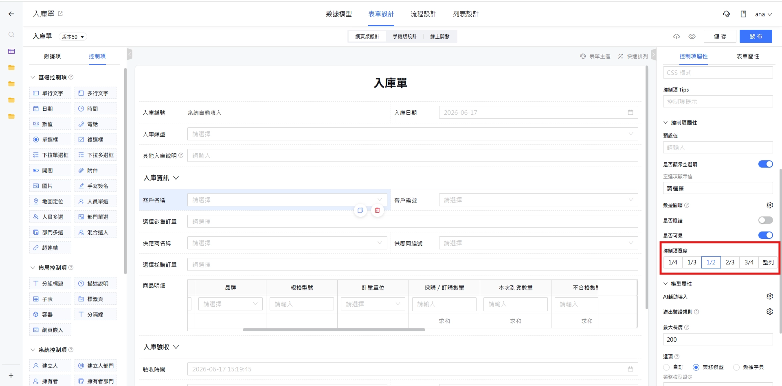The height and width of the screenshot is (386, 782).
Task: Open the search icon in left sidebar
Action: [x=11, y=35]
